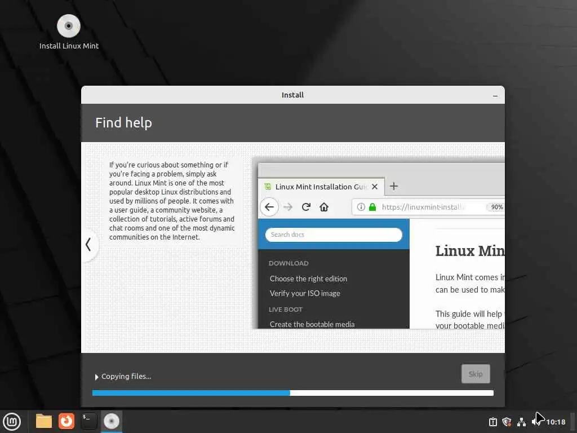Click the new tab plus icon
The width and height of the screenshot is (577, 433).
click(x=394, y=186)
